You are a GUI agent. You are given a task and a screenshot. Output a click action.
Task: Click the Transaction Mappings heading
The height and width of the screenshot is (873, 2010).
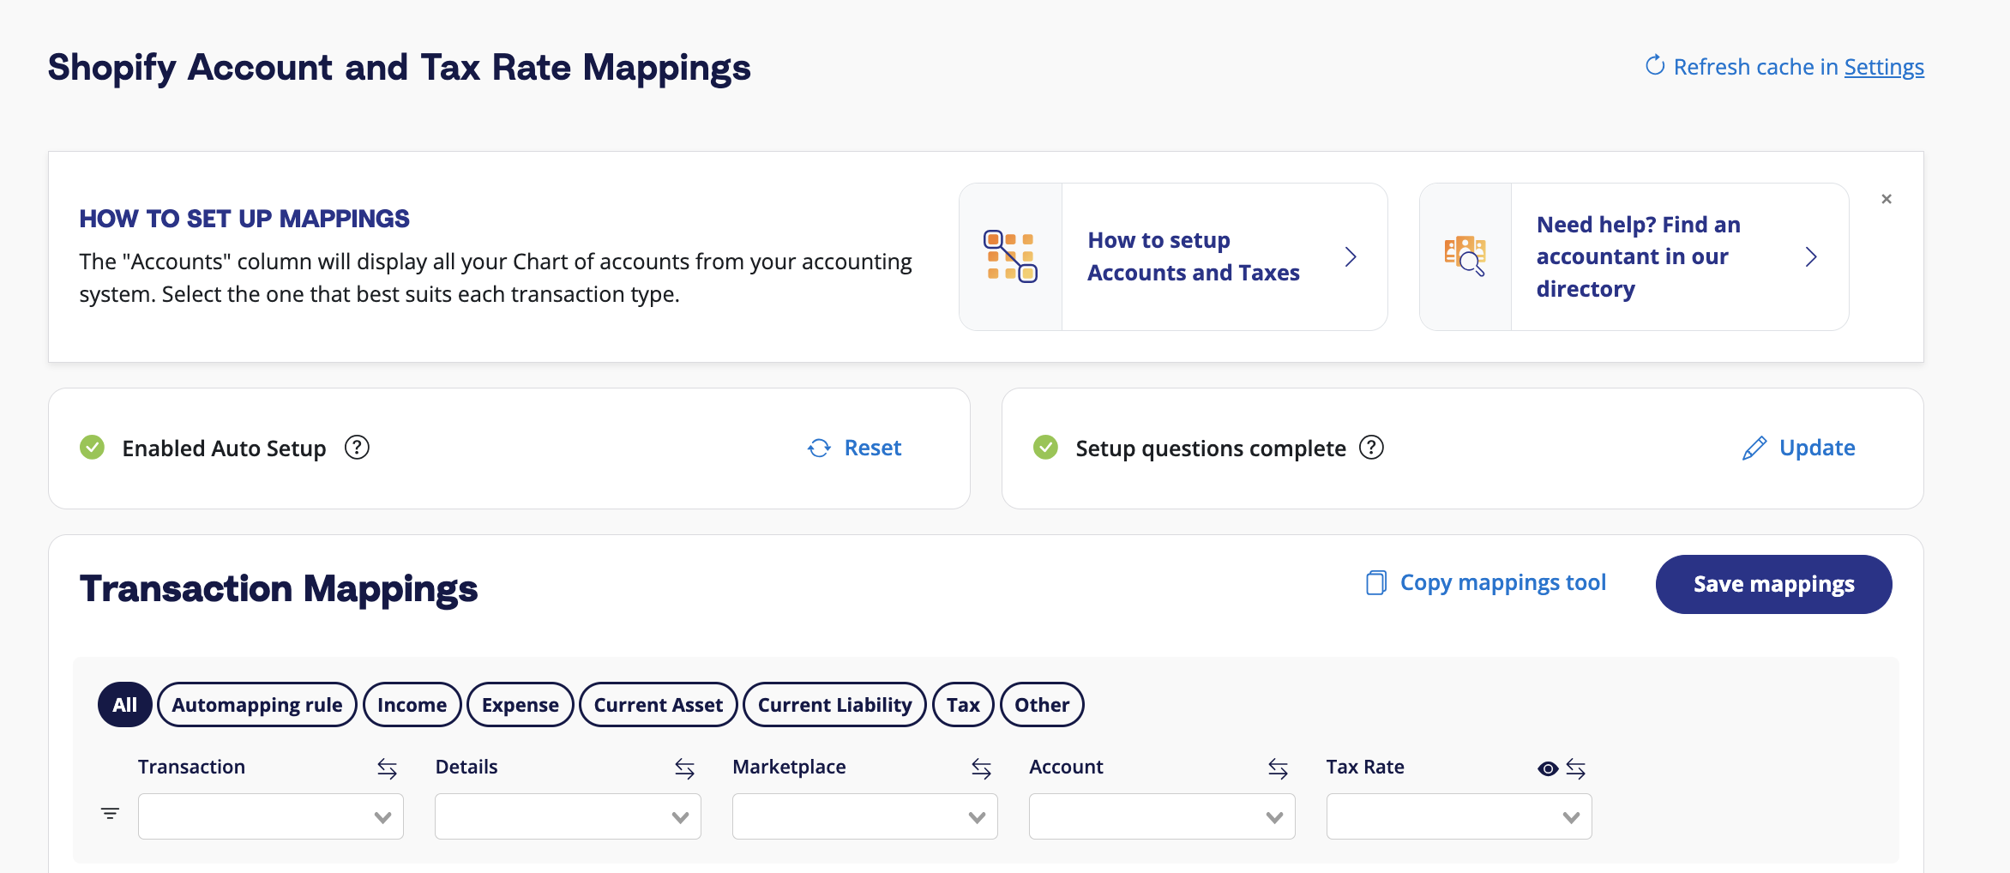[279, 589]
